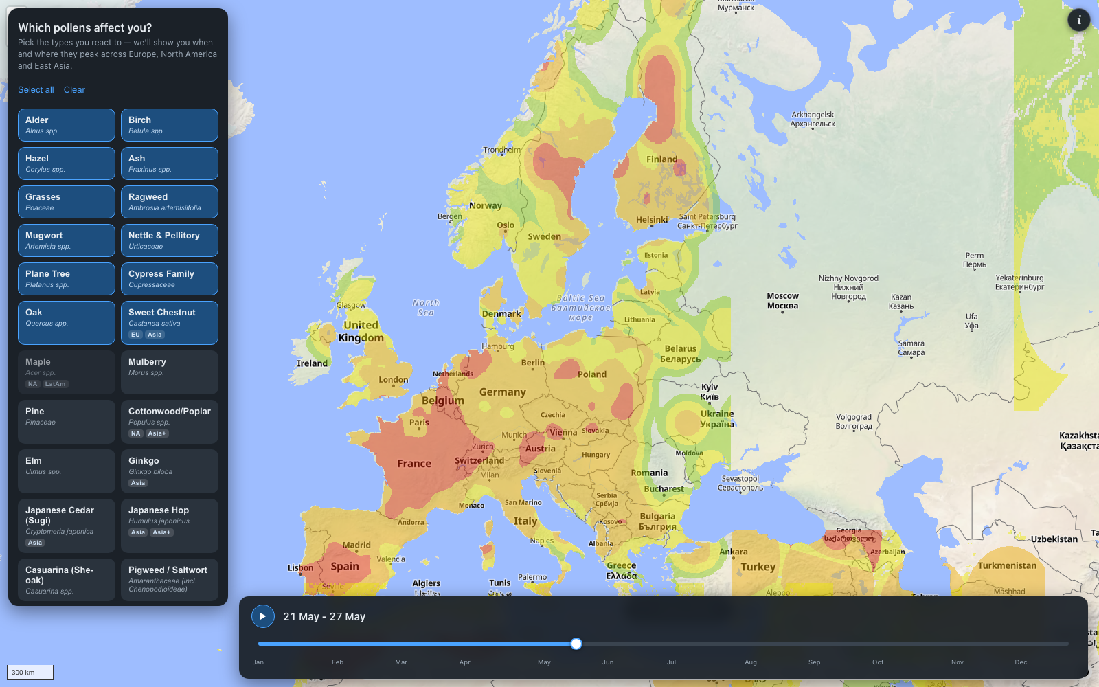Click the timeline slider handle

coord(576,644)
